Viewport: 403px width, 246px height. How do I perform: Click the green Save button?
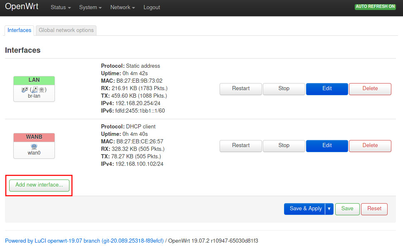point(347,209)
